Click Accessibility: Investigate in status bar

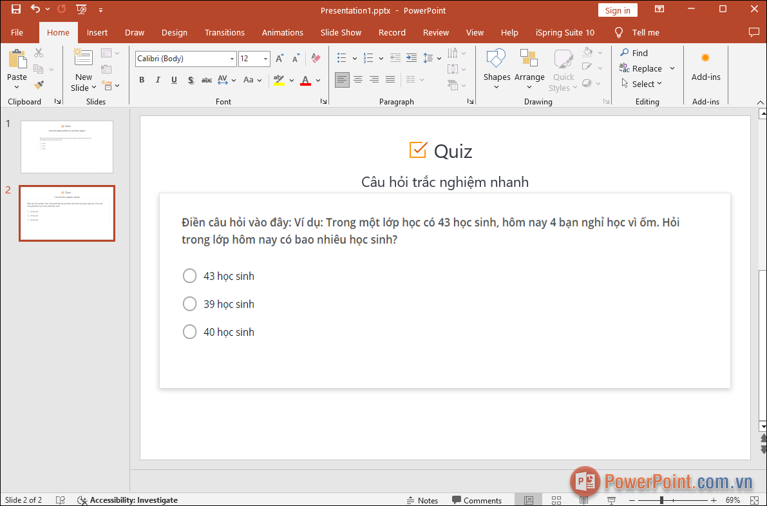click(128, 500)
